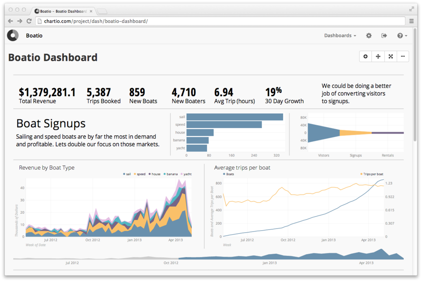Select the Boatio Dashboard browser tab
The image size is (422, 282).
(63, 11)
